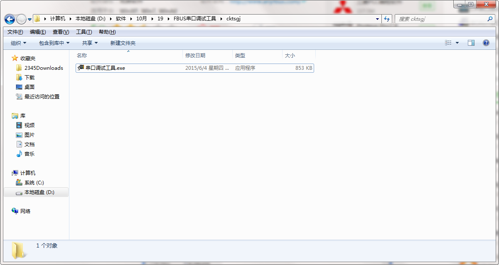
Task: Click the 串口调试工具.exe application icon
Action: pyautogui.click(x=81, y=68)
